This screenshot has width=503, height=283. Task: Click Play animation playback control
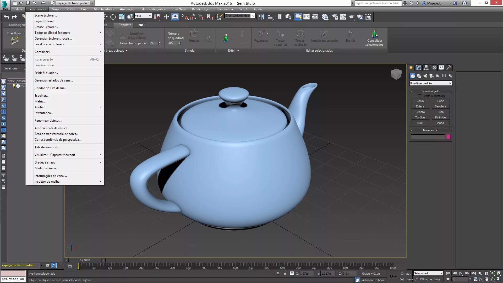(461, 273)
